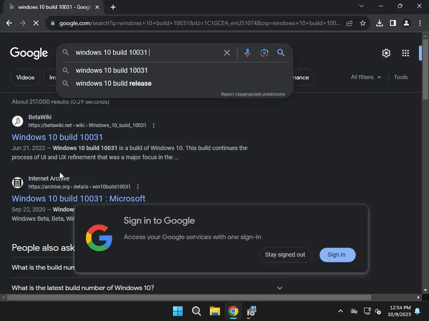
Task: Open the installer app taskbar icon
Action: pyautogui.click(x=252, y=311)
